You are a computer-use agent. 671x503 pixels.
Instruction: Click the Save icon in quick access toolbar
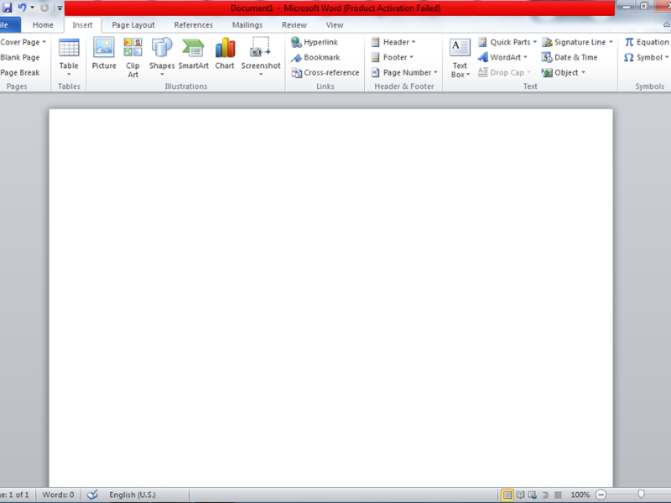point(7,8)
